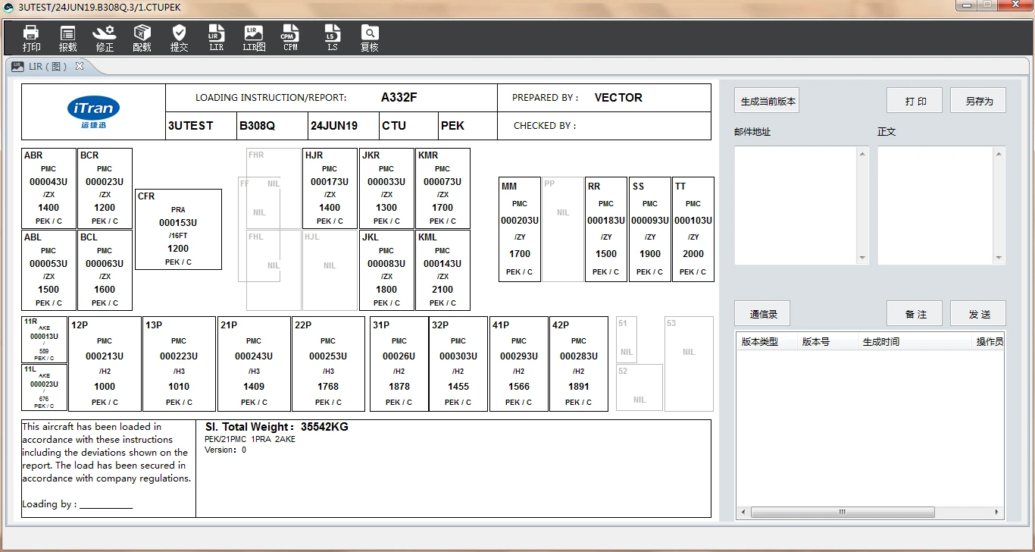This screenshot has height=552, width=1035.
Task: Save the report using 另存为
Action: click(x=977, y=99)
